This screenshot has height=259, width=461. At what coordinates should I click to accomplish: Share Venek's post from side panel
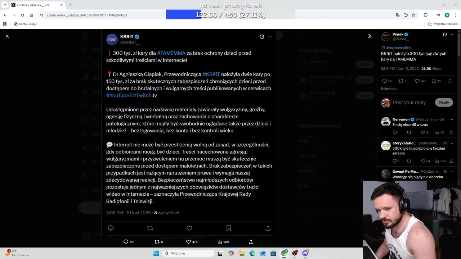(450, 81)
